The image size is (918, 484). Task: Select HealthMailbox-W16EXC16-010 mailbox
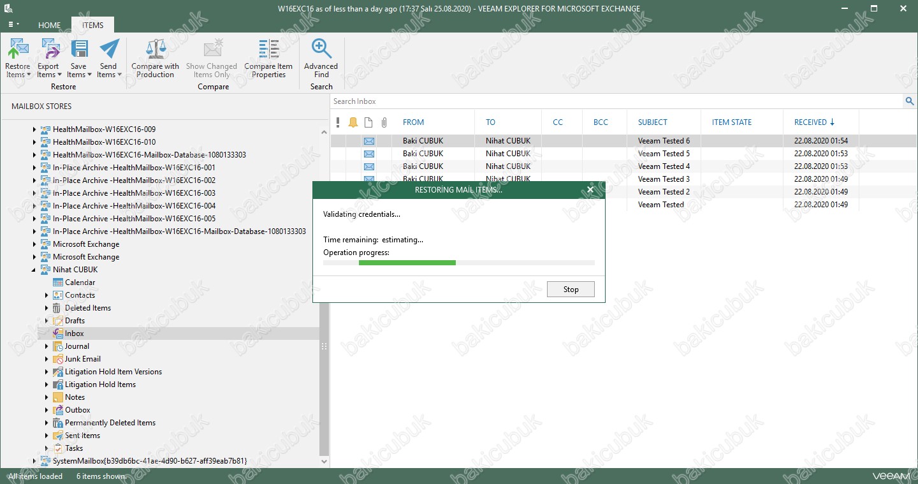(104, 142)
